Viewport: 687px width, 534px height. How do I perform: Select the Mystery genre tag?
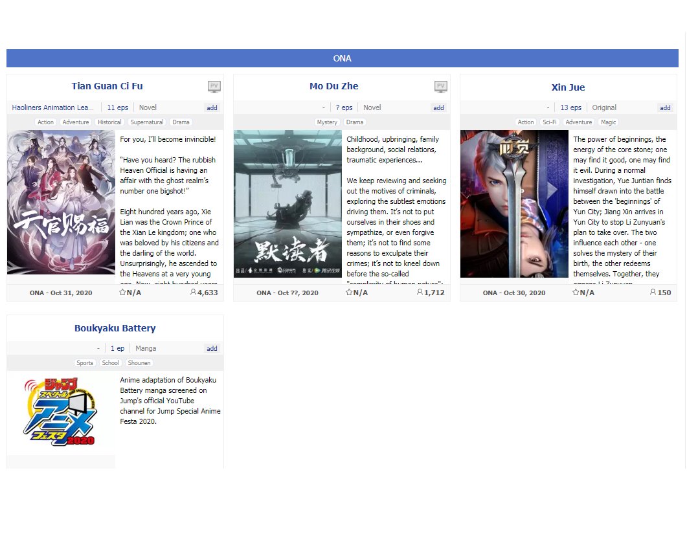pyautogui.click(x=327, y=122)
